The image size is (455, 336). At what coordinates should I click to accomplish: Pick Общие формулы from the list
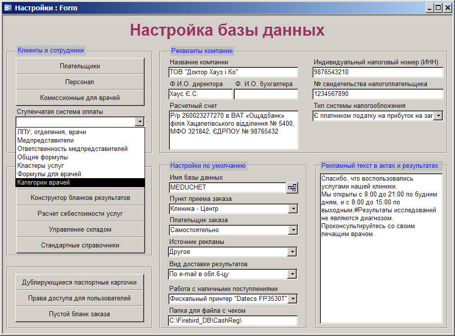[80, 157]
